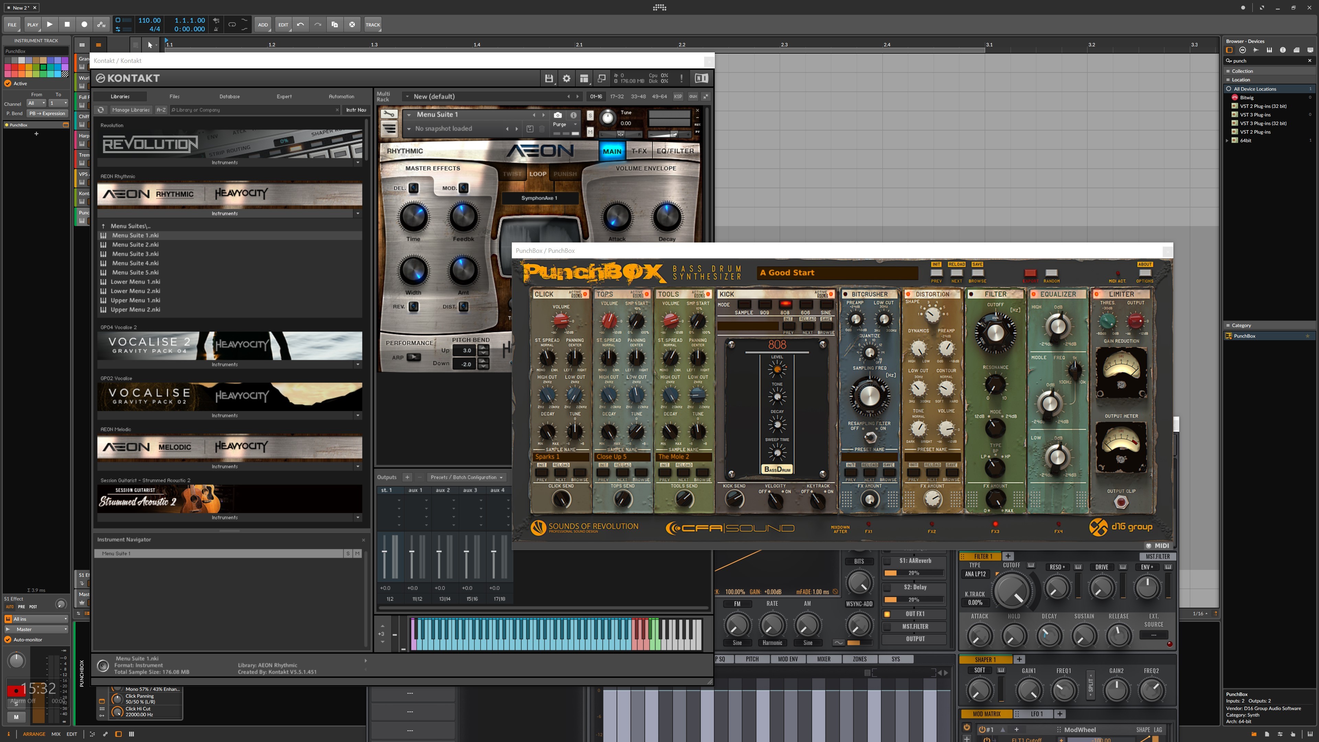Open the T-FX page in AEON
Image resolution: width=1319 pixels, height=742 pixels.
tap(639, 151)
